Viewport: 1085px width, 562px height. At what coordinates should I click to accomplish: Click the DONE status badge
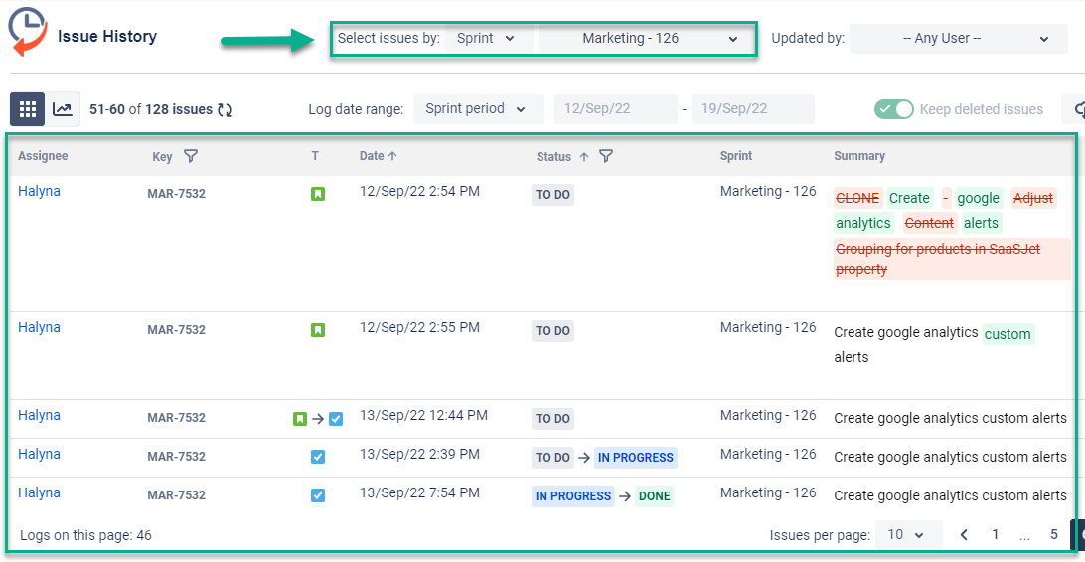pyautogui.click(x=654, y=496)
